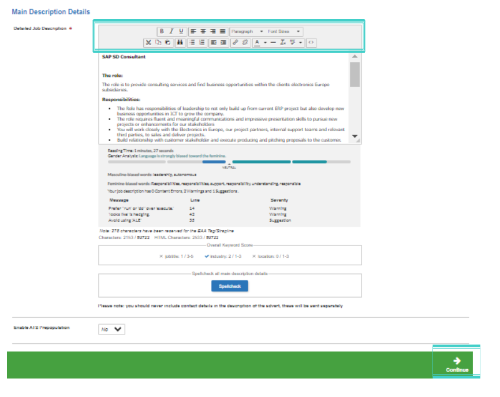
Task: Align text right in the editor
Action: pos(213,31)
